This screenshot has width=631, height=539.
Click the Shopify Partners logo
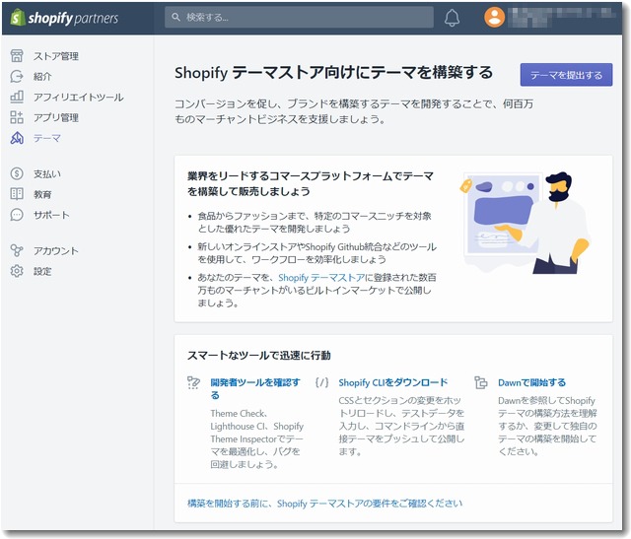[x=64, y=18]
